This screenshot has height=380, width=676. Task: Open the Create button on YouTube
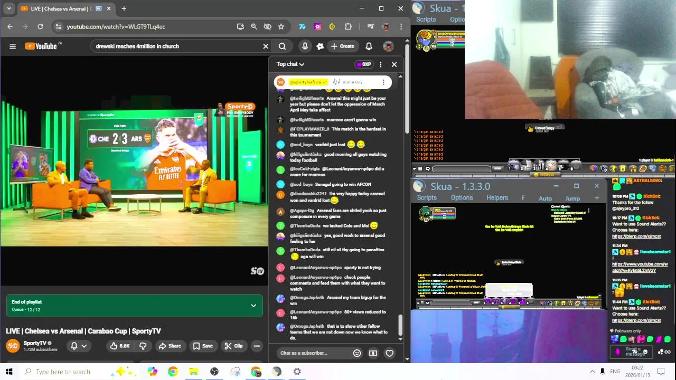pos(342,46)
